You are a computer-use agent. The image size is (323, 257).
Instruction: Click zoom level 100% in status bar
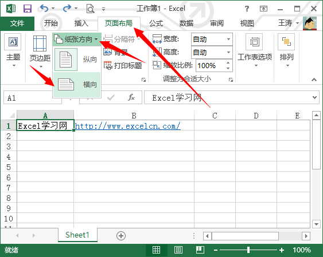pos(302,250)
